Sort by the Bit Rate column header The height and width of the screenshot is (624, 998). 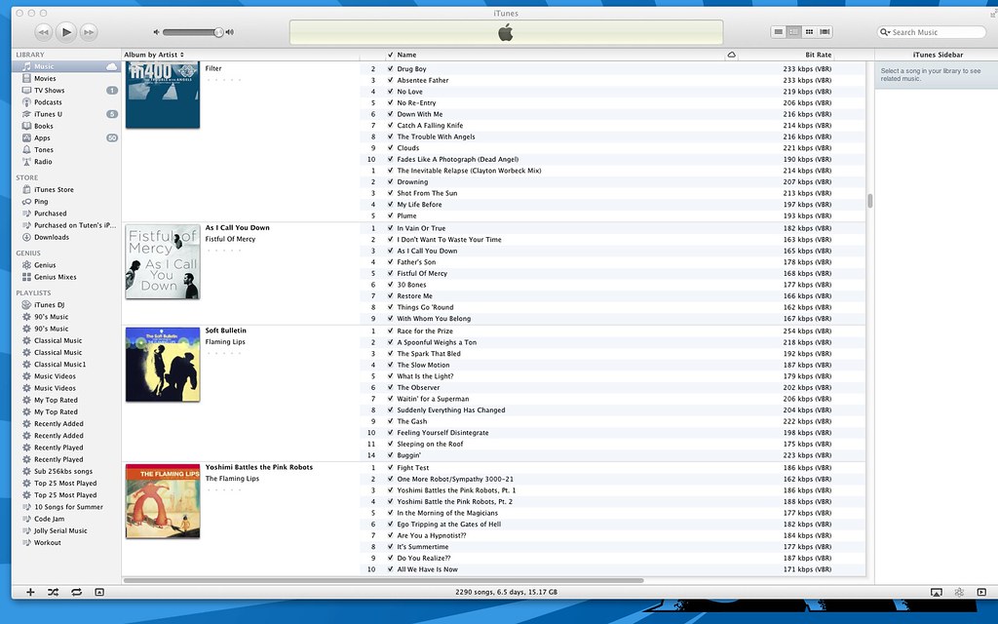tap(818, 55)
